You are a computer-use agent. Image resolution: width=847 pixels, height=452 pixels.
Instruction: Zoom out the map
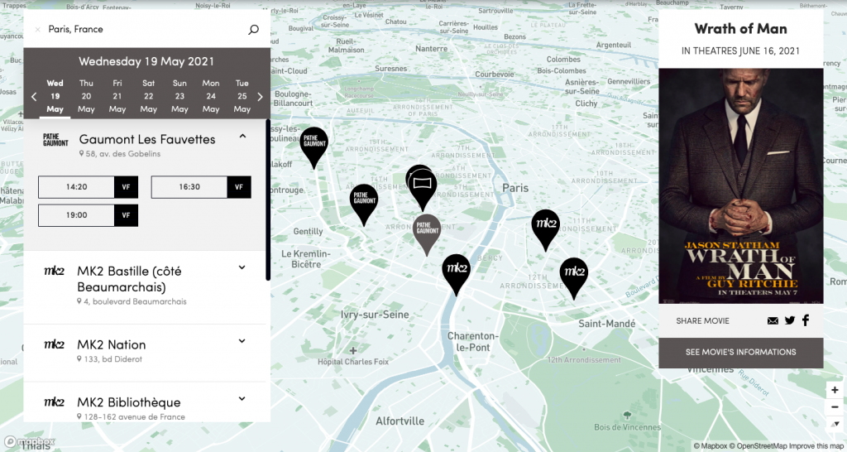[835, 406]
